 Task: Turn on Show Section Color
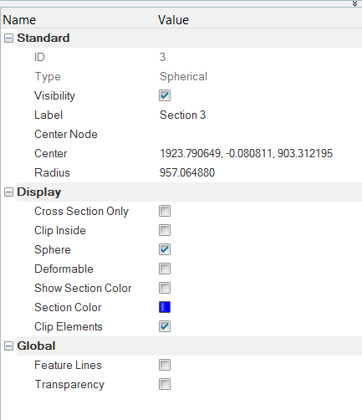click(165, 288)
